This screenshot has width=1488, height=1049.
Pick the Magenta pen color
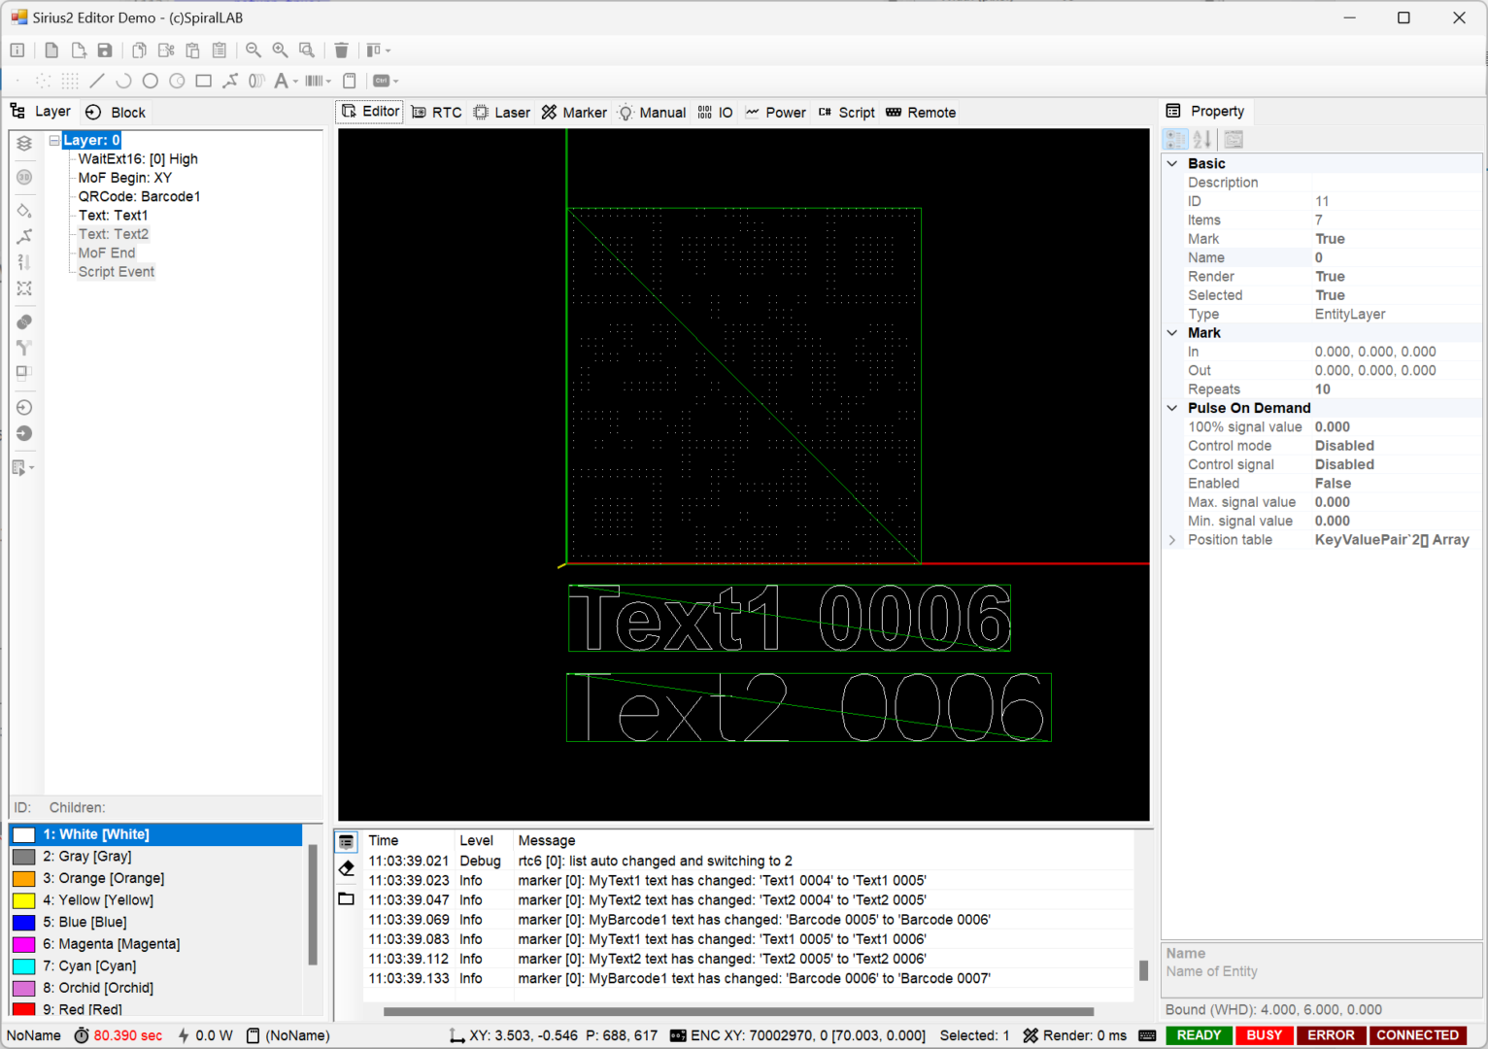coord(155,944)
